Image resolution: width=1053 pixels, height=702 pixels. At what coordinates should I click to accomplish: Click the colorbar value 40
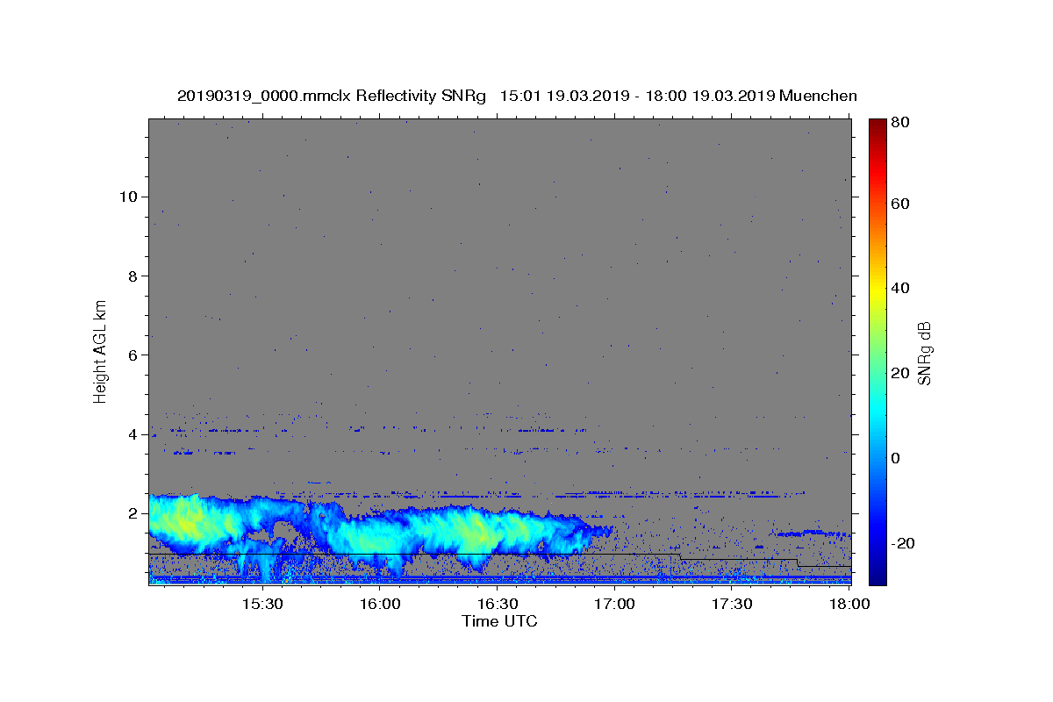point(902,289)
